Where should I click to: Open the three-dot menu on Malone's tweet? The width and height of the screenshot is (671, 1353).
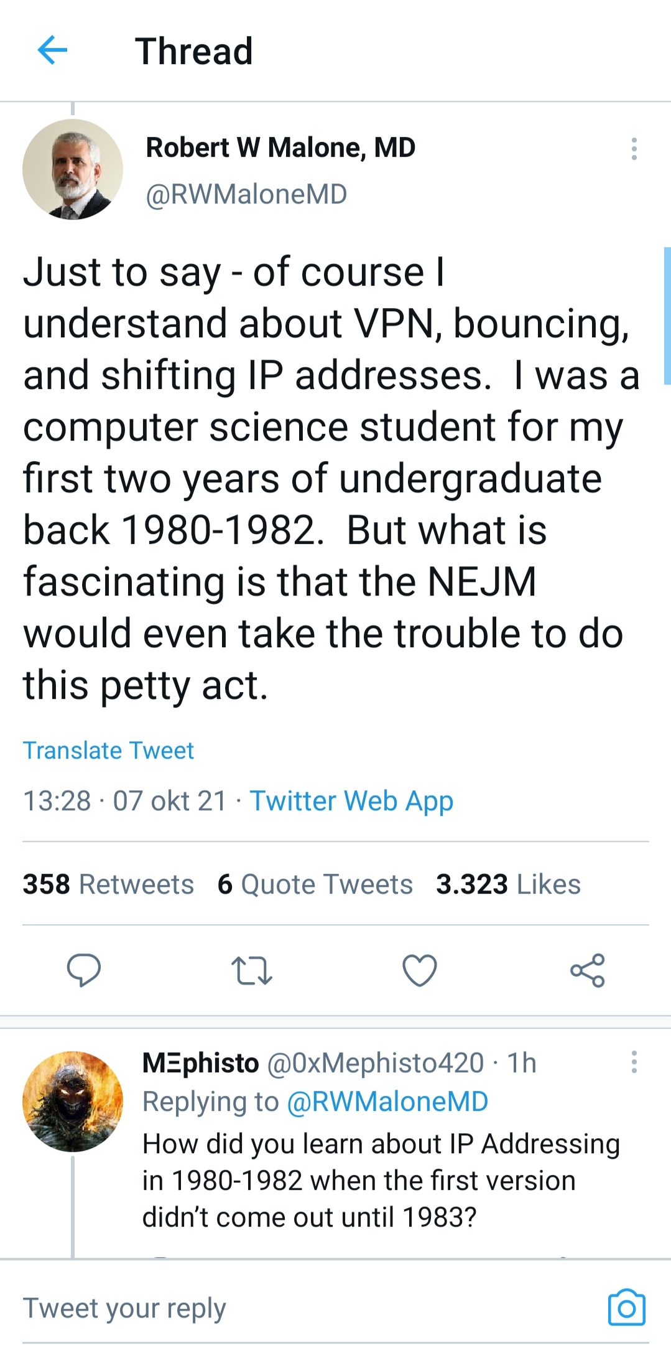pyautogui.click(x=634, y=149)
